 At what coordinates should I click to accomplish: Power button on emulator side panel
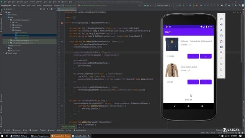click(x=221, y=19)
